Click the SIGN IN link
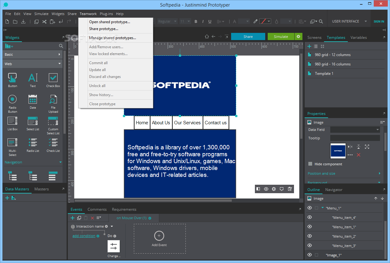Viewport: 390px width, 263px height. tap(379, 22)
